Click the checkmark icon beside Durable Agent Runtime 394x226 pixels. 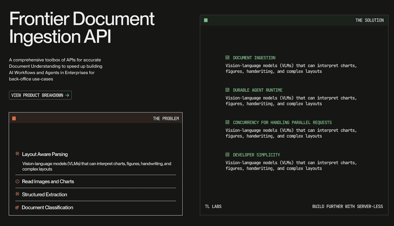[227, 90]
